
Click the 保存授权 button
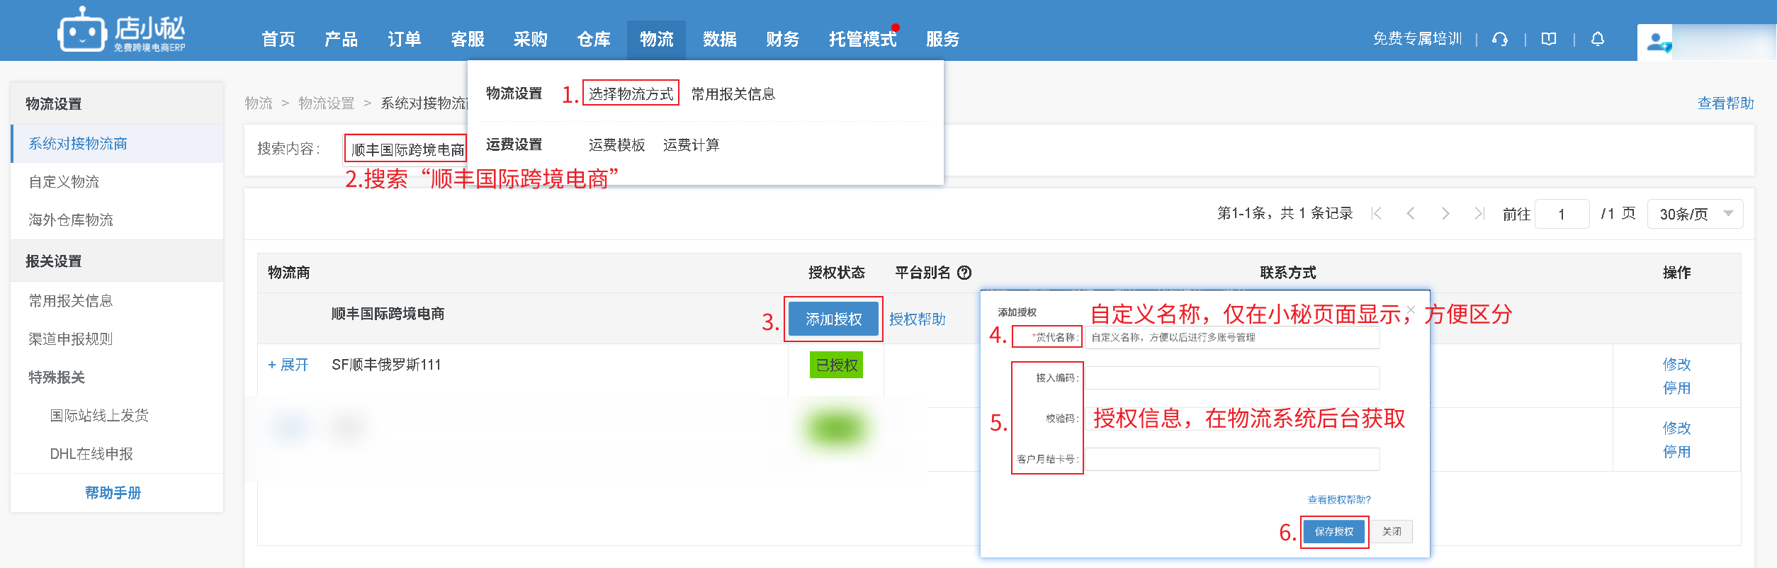(1333, 532)
